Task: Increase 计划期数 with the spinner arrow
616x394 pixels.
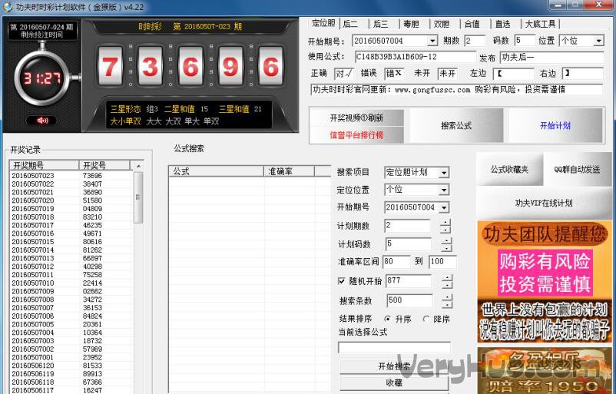Action: 445,222
